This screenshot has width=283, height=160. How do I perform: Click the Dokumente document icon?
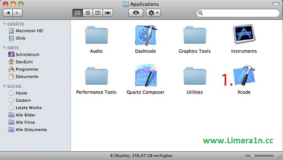pyautogui.click(x=11, y=77)
